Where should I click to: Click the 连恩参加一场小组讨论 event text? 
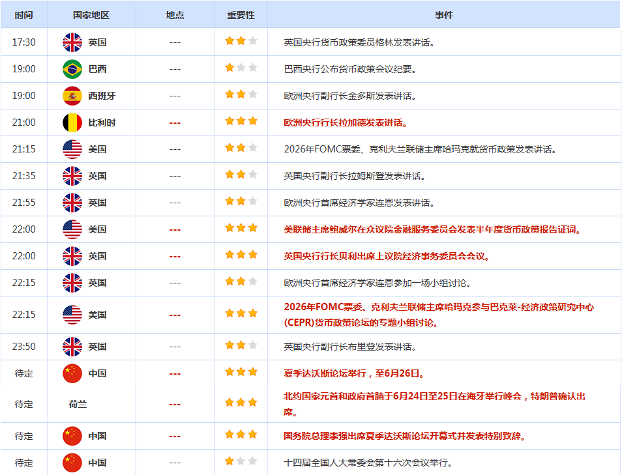(x=378, y=283)
